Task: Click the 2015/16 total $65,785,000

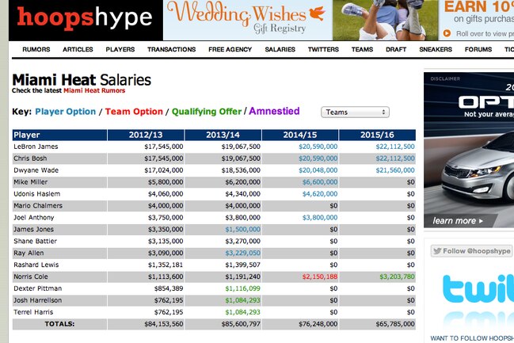Action: pyautogui.click(x=395, y=324)
